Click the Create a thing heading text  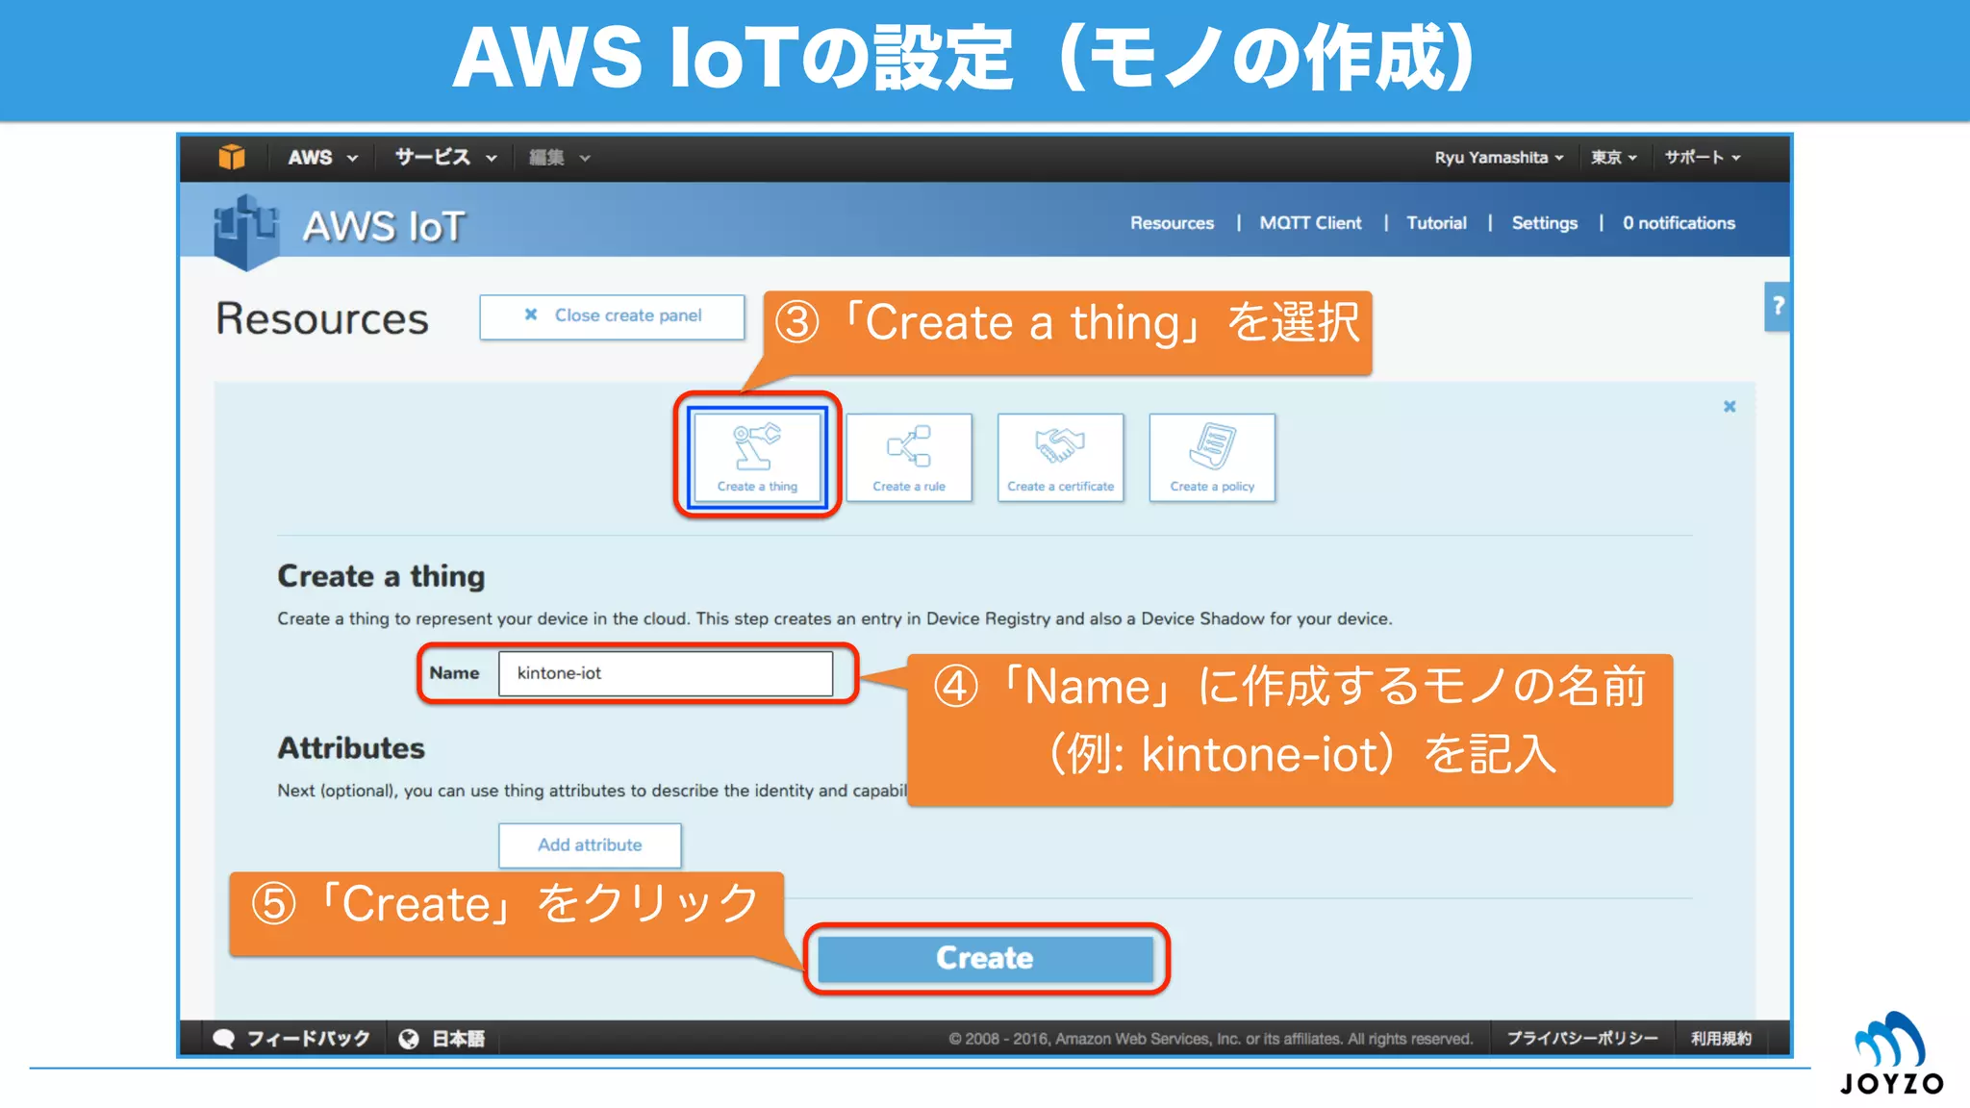tap(381, 576)
